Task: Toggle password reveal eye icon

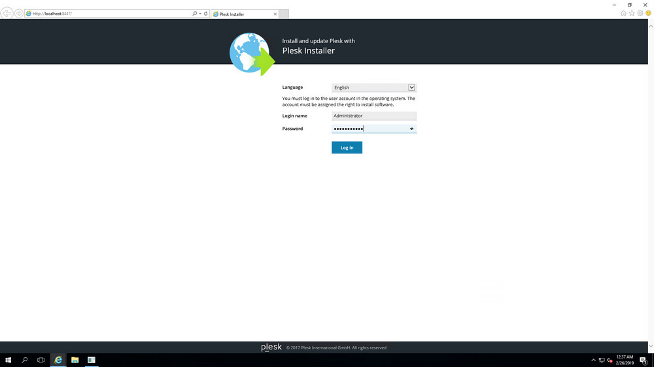Action: [x=411, y=129]
